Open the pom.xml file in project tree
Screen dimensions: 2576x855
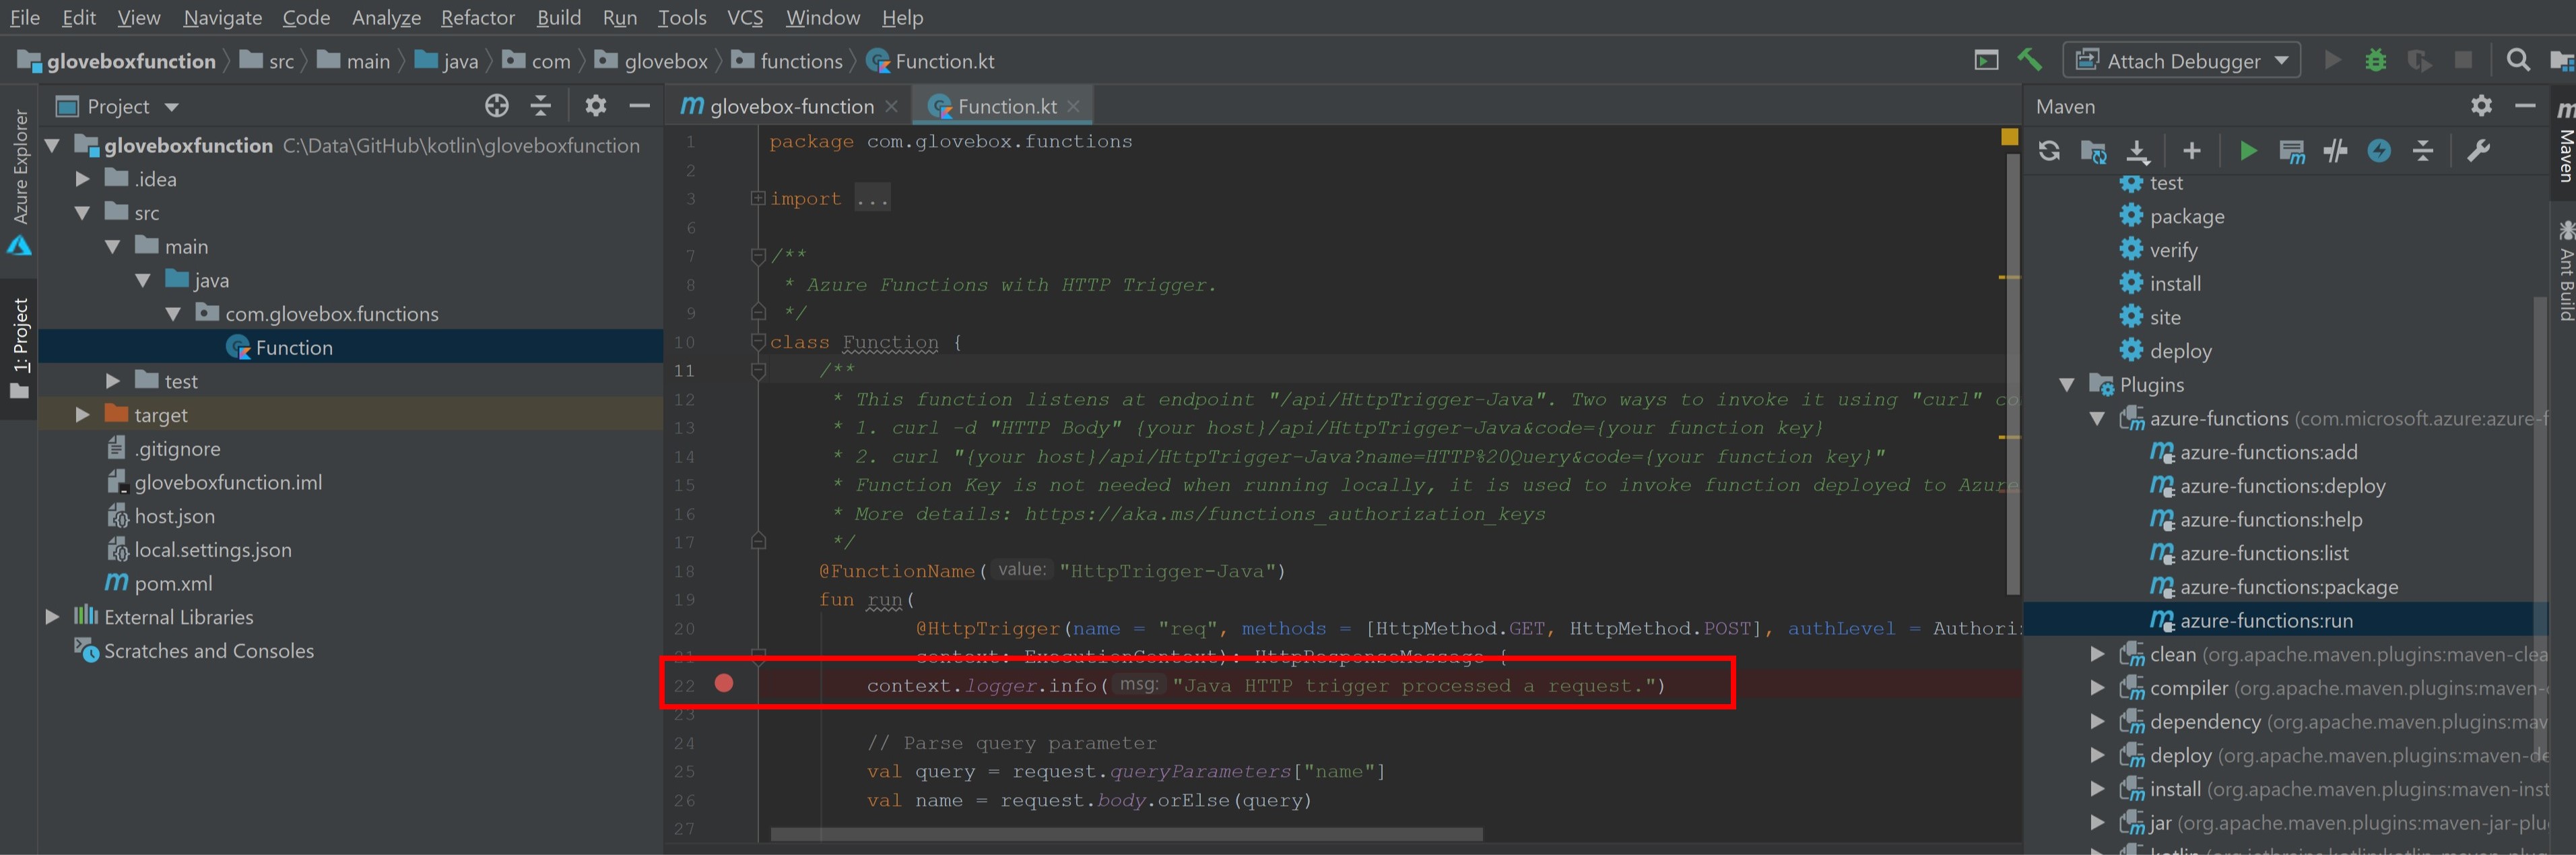click(x=173, y=583)
